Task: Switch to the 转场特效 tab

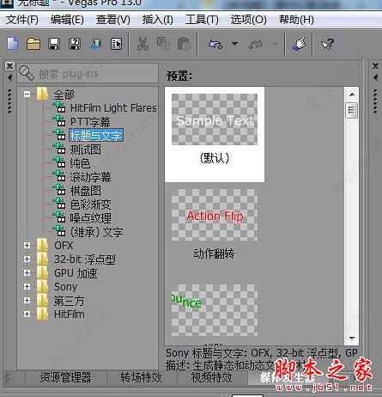Action: pyautogui.click(x=142, y=377)
